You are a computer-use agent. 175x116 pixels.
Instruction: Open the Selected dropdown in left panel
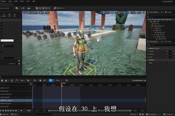click(12, 64)
